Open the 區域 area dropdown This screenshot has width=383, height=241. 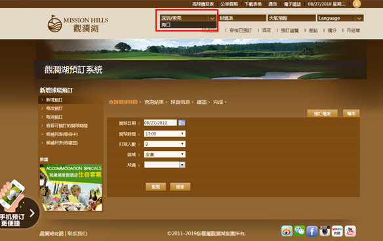point(165,154)
